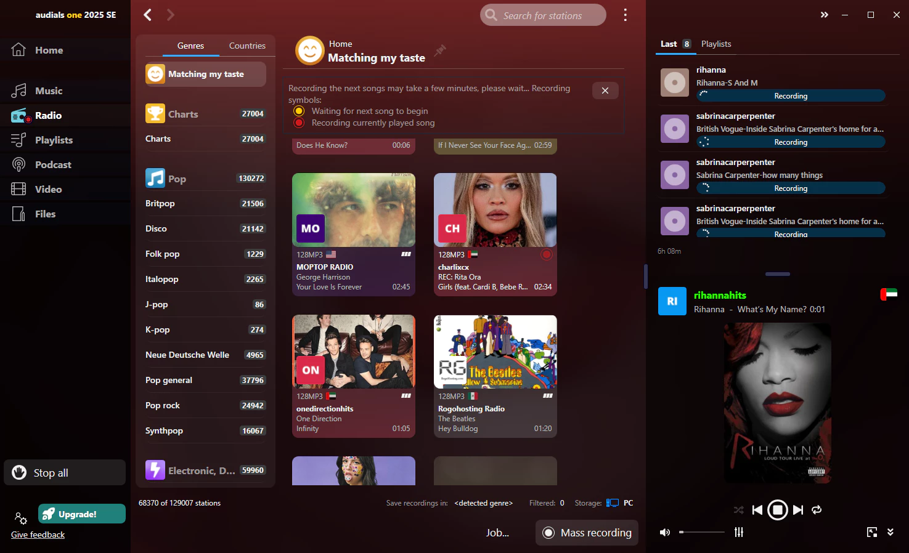Switch to the Countries tab

[x=247, y=46]
